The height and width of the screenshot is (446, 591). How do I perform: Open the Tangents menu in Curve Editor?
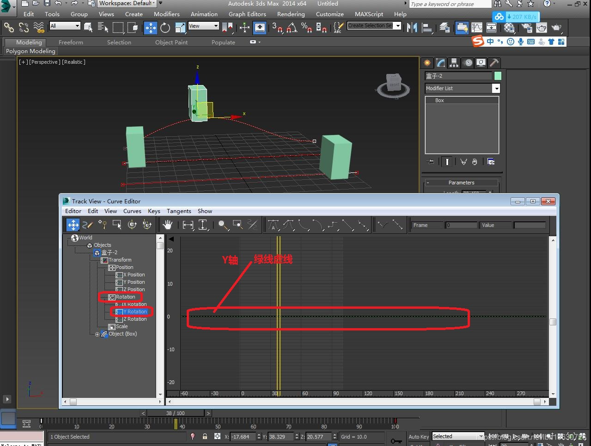(x=179, y=211)
